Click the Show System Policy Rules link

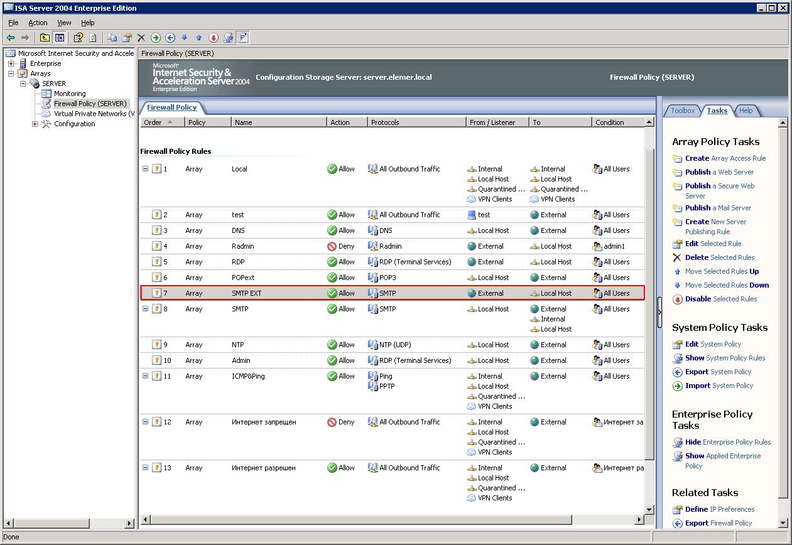(725, 358)
